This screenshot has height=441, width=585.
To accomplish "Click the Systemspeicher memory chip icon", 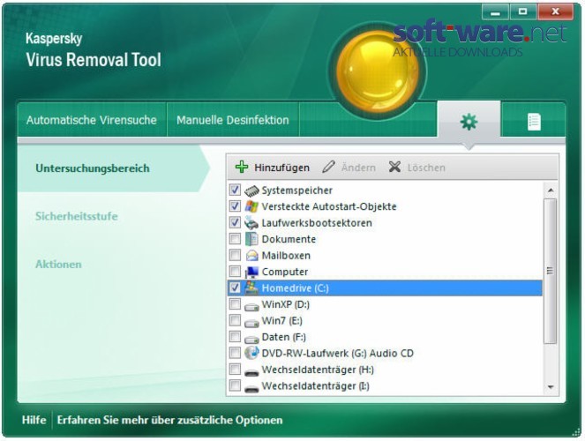I will pyautogui.click(x=251, y=191).
